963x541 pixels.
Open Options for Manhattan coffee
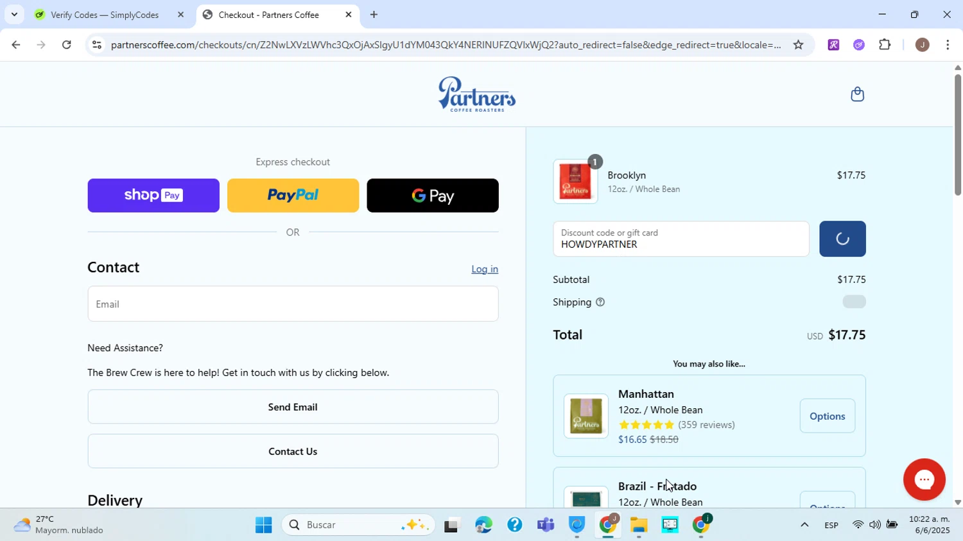tap(827, 416)
